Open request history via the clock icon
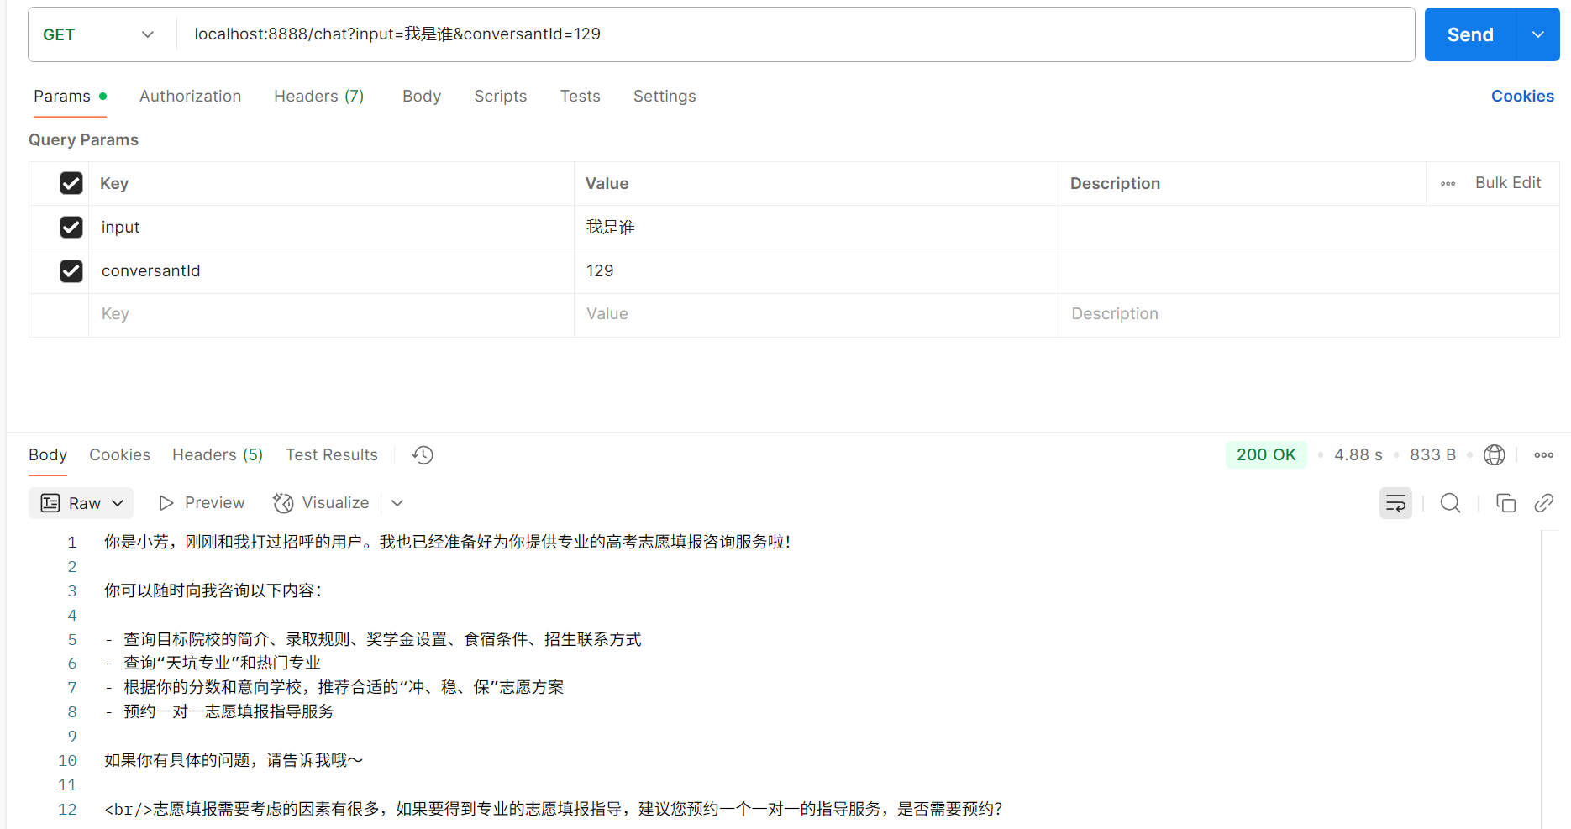This screenshot has width=1571, height=829. pos(422,454)
